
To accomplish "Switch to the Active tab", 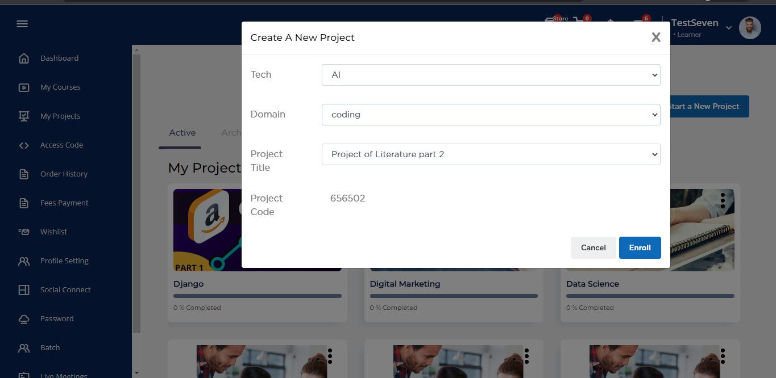I will click(x=182, y=133).
